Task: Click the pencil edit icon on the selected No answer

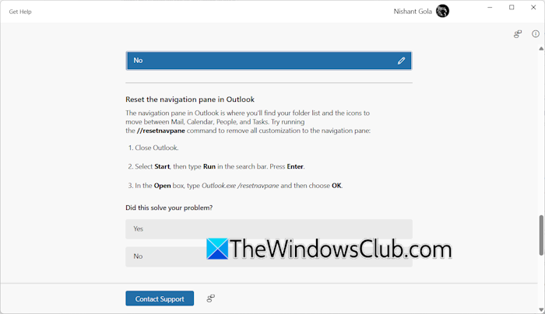Action: point(401,61)
